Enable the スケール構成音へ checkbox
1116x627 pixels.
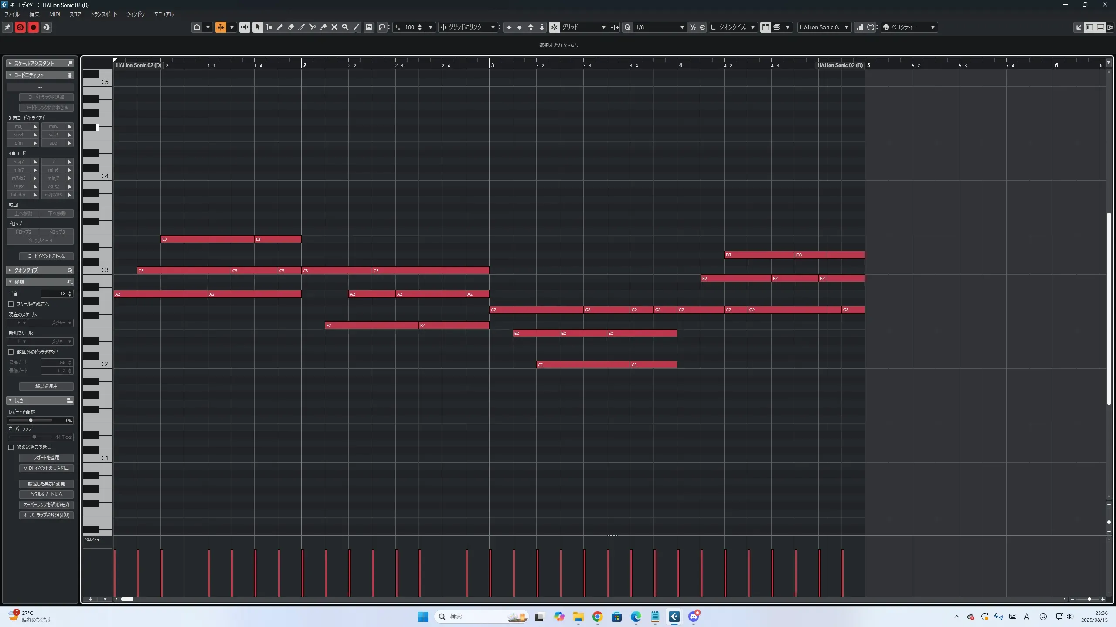point(11,304)
